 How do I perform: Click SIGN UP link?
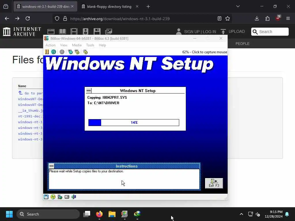point(192,32)
